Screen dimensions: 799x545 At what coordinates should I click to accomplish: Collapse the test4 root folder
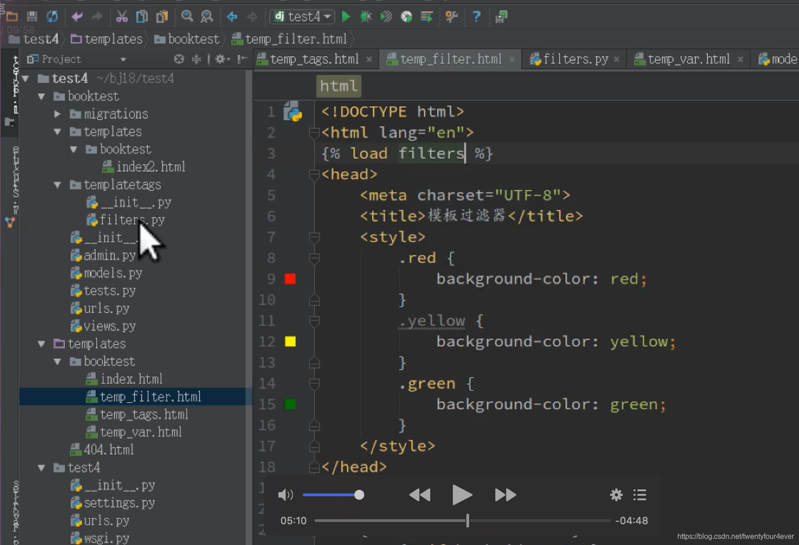tap(26, 79)
